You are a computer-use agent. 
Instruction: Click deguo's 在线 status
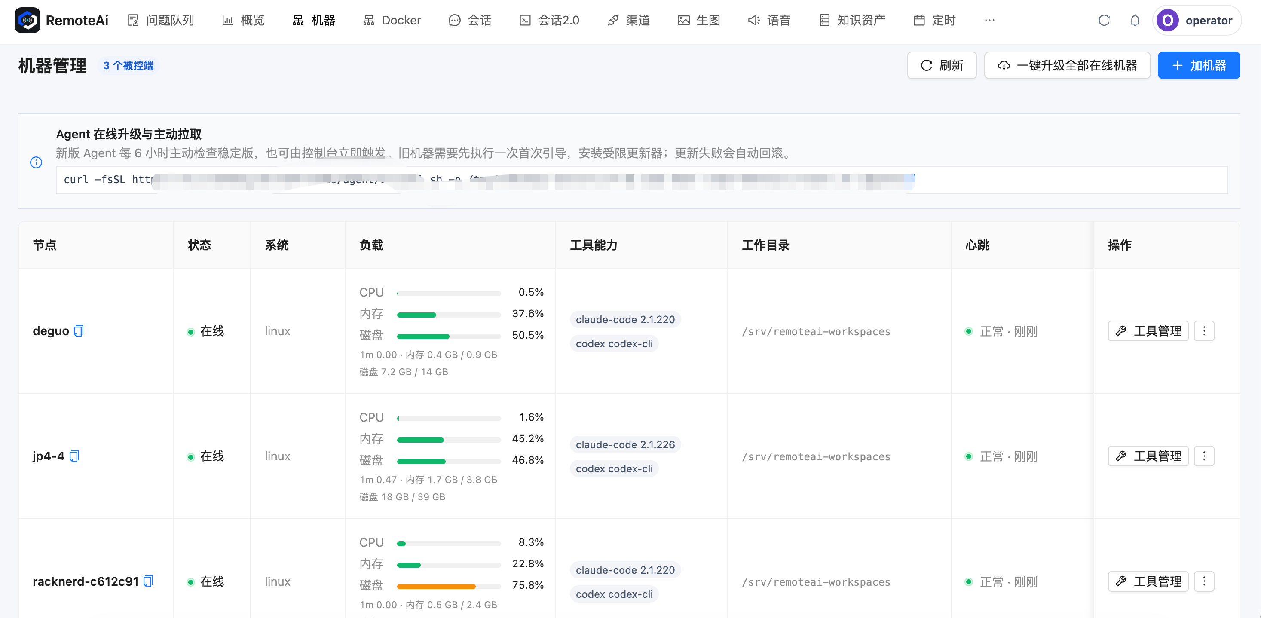(205, 331)
